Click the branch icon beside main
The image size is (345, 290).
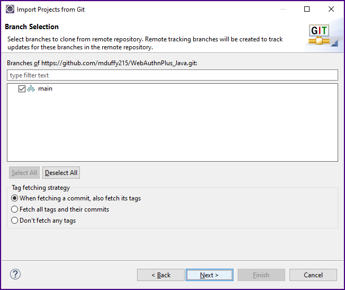[x=31, y=89]
